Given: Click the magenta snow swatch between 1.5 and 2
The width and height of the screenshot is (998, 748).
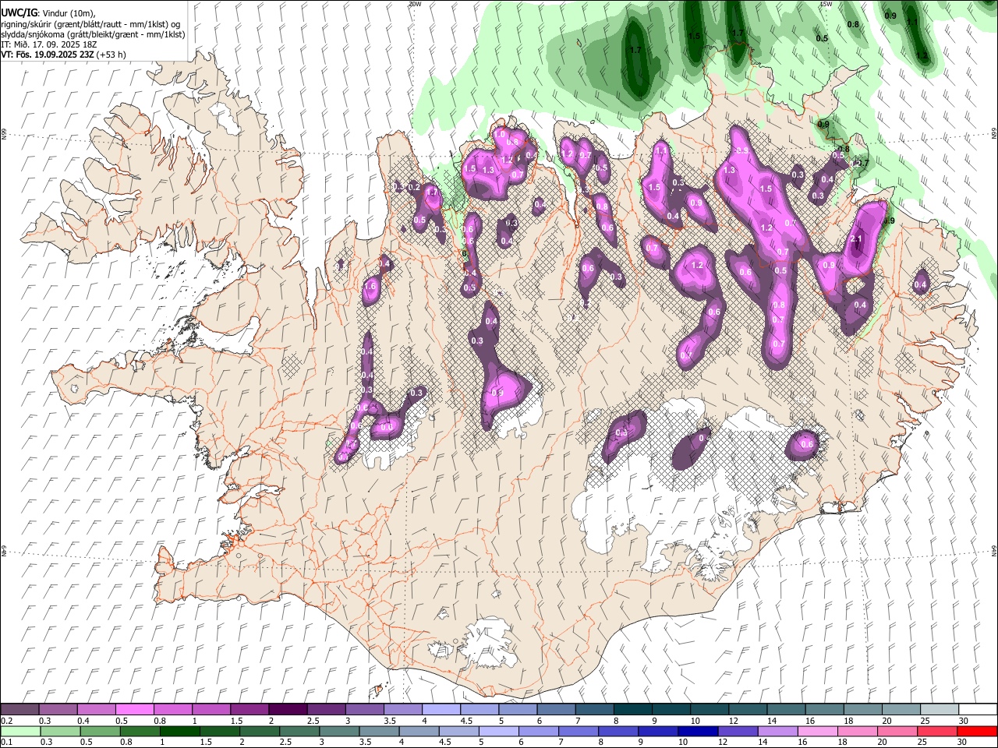Looking at the screenshot, I should [249, 709].
